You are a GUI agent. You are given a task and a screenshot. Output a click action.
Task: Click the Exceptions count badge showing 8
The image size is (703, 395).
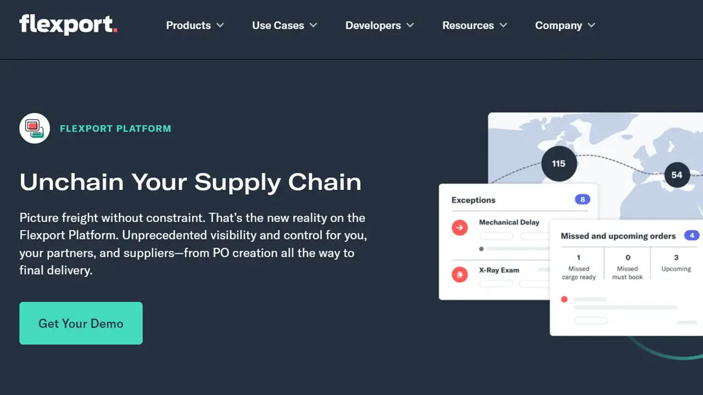click(x=582, y=199)
